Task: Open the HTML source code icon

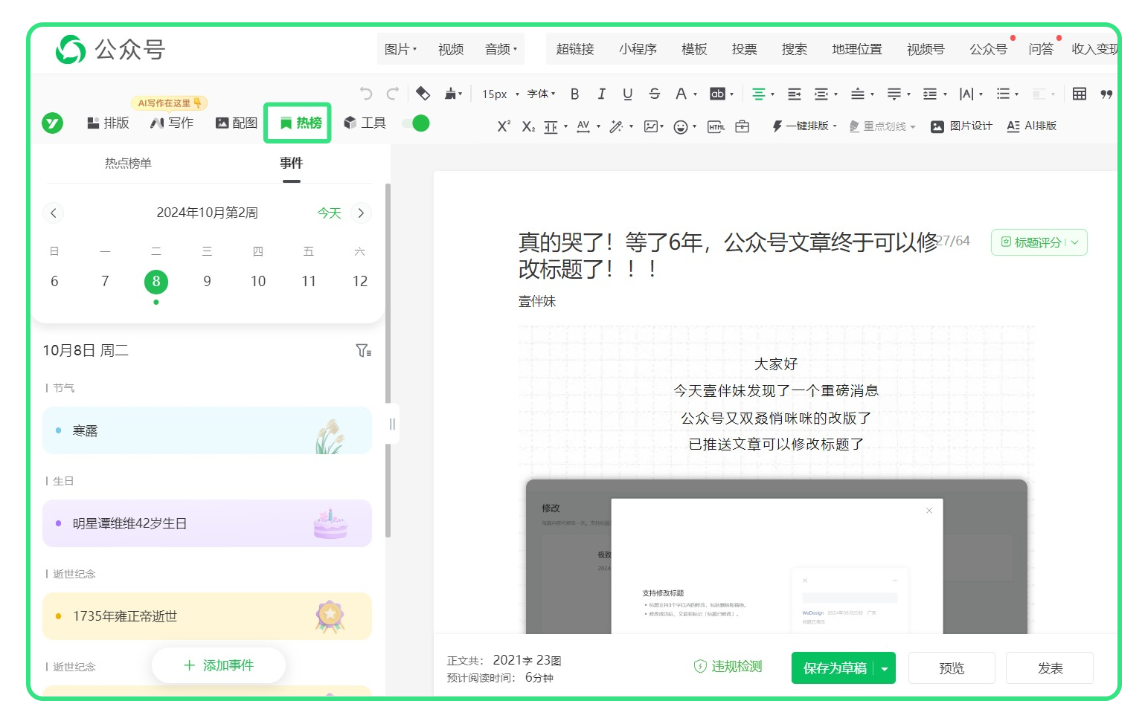Action: coord(716,126)
